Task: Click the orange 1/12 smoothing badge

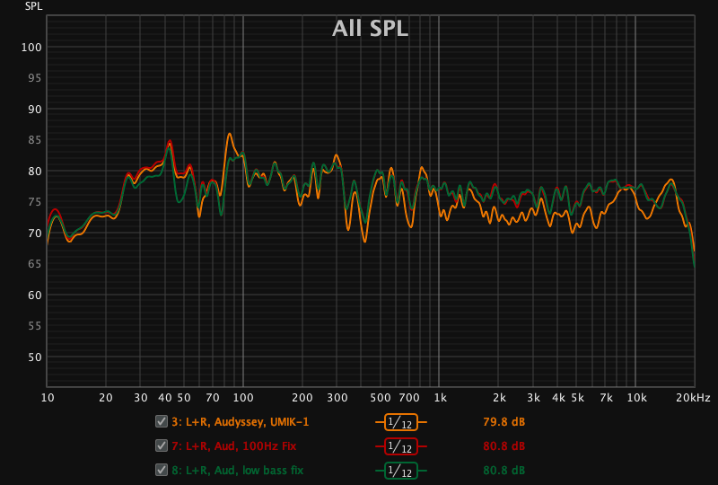Action: coord(401,421)
